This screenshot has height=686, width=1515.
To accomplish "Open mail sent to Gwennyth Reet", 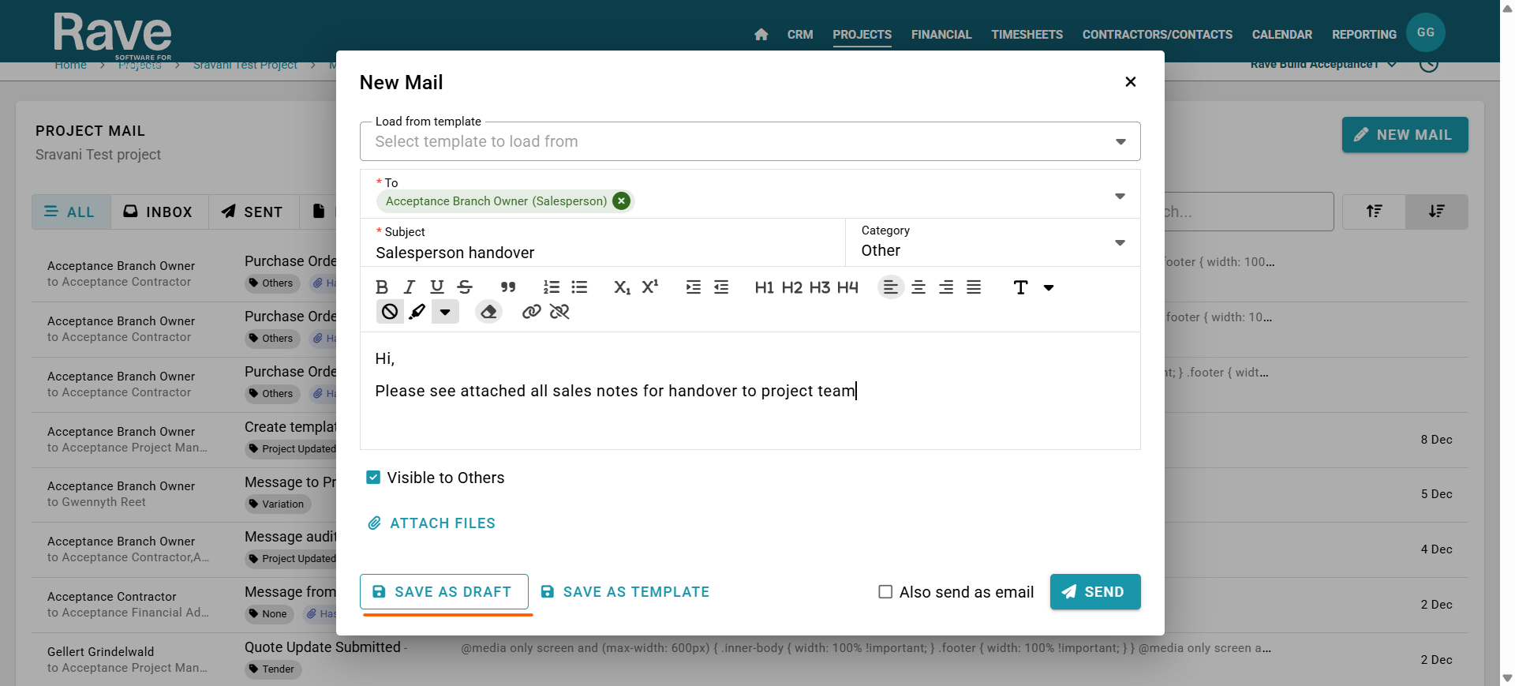I will click(750, 495).
